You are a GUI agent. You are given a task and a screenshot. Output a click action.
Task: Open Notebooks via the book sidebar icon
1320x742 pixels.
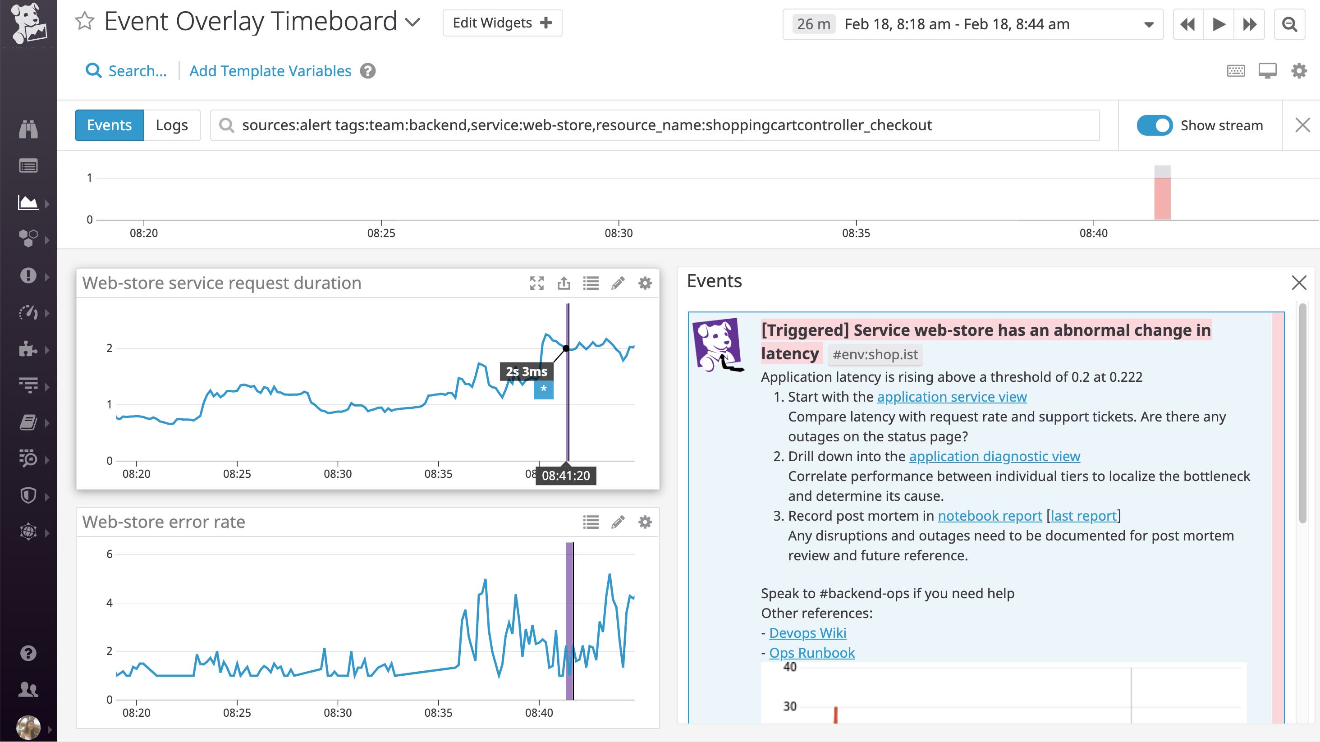pyautogui.click(x=29, y=422)
